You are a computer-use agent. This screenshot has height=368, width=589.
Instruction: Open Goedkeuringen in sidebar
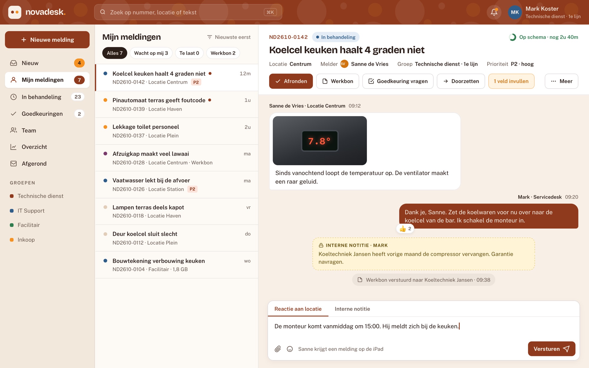[x=47, y=114]
